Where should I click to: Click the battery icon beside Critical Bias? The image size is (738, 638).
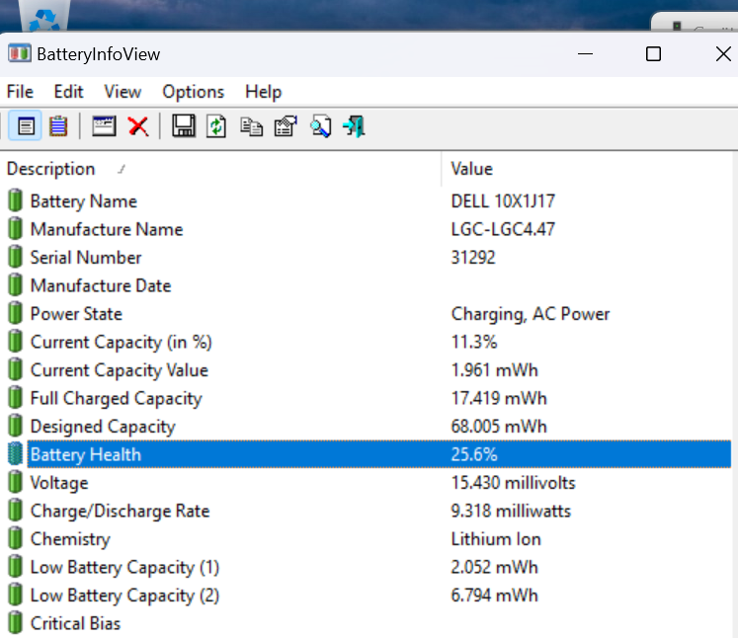click(x=15, y=622)
